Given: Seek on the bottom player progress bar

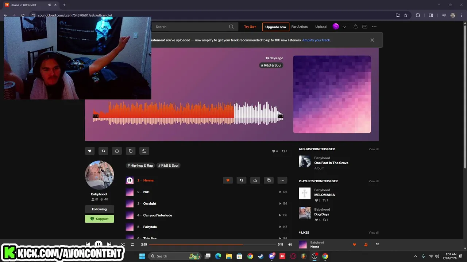Looking at the screenshot, I should [x=212, y=245].
